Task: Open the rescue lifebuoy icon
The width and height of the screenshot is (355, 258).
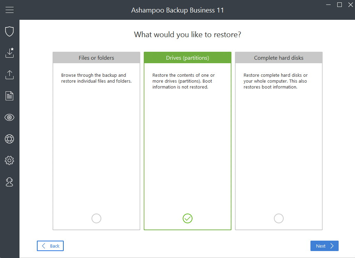Action: [x=9, y=139]
